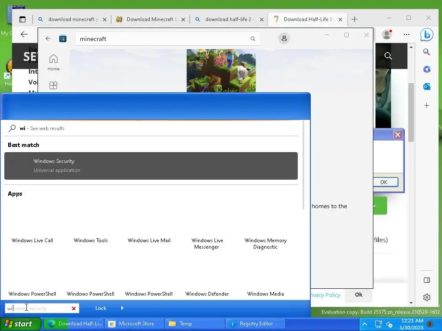Click the Microsoft Store logo icon
The height and width of the screenshot is (331, 442).
coord(63,38)
